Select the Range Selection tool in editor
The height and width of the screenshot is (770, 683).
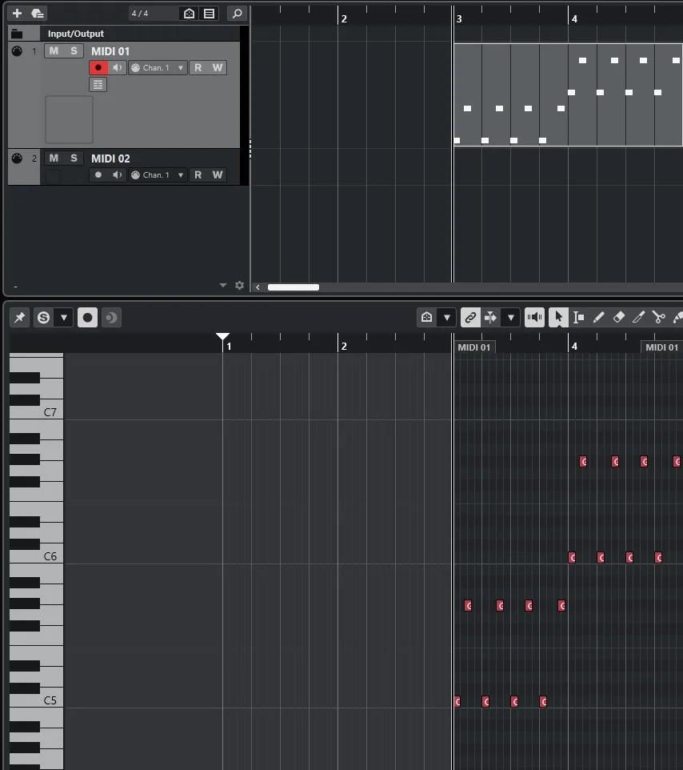pos(578,317)
